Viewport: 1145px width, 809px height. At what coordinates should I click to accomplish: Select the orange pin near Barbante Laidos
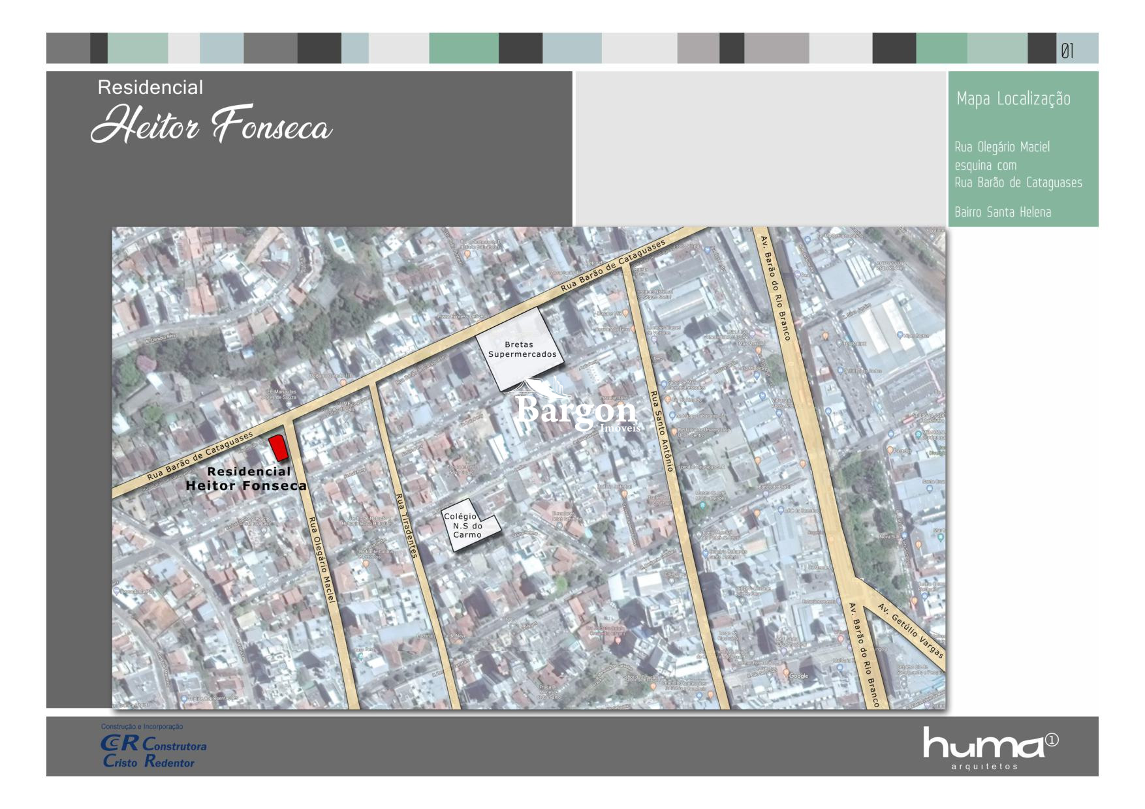(366, 564)
